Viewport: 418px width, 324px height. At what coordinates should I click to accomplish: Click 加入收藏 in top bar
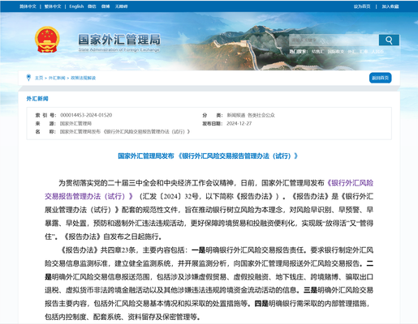tap(390, 6)
